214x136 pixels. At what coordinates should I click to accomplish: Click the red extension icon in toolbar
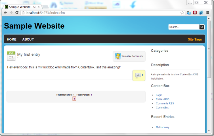coord(195,13)
